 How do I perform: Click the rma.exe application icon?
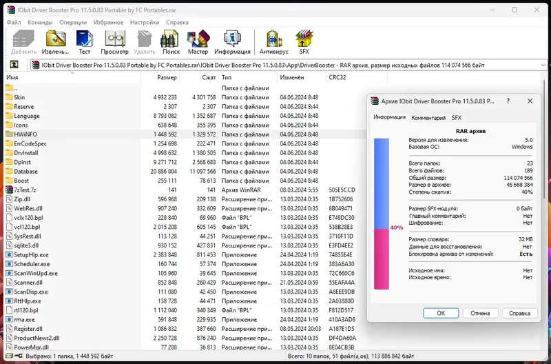point(10,319)
